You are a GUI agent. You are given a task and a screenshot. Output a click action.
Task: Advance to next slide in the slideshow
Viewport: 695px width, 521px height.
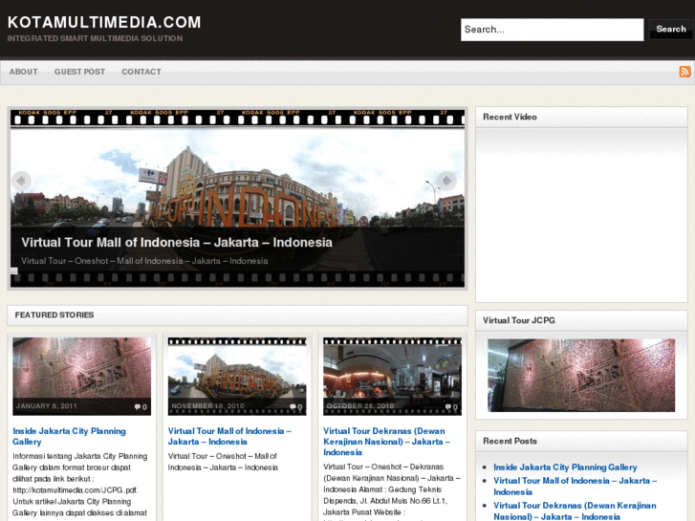coord(446,181)
